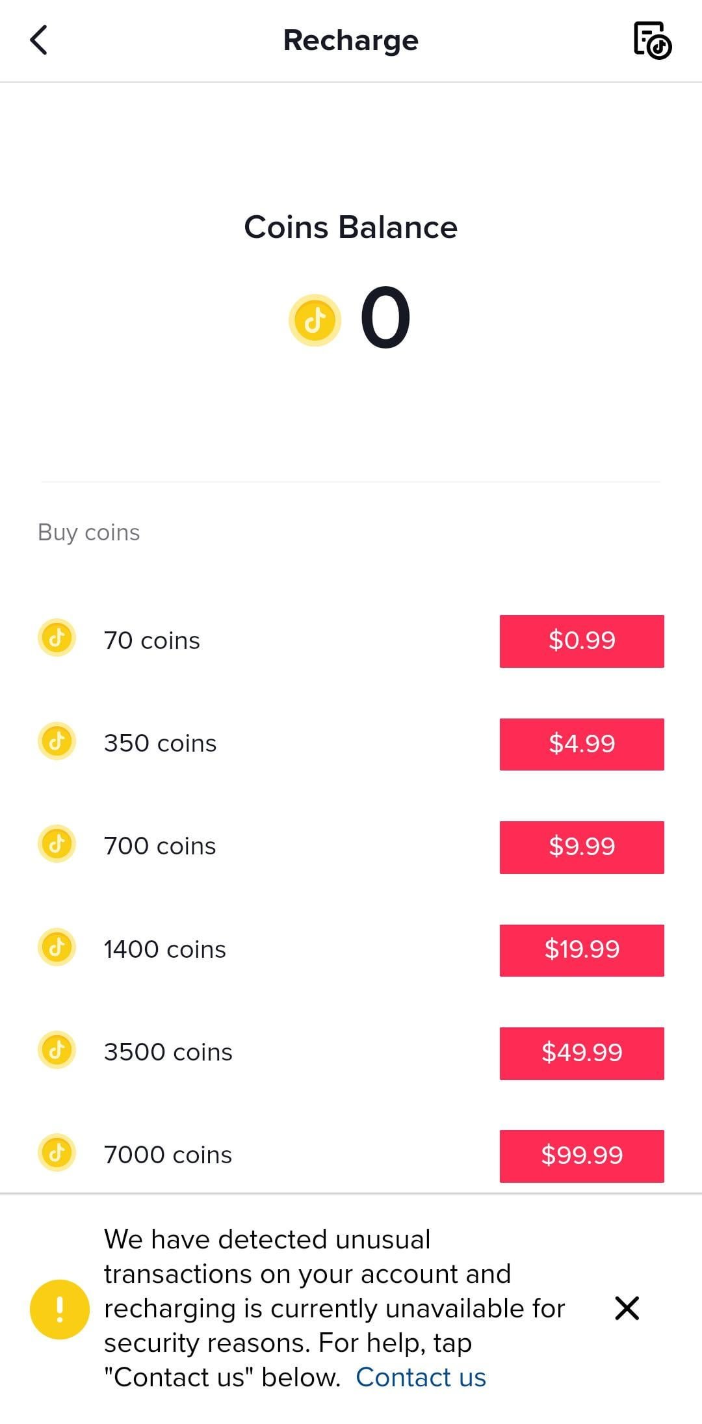Tap coin icon next to 1400 coins
702x1424 pixels.
[x=57, y=947]
